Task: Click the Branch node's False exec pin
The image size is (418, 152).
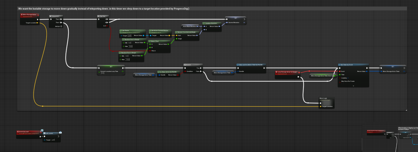Action: click(x=202, y=71)
